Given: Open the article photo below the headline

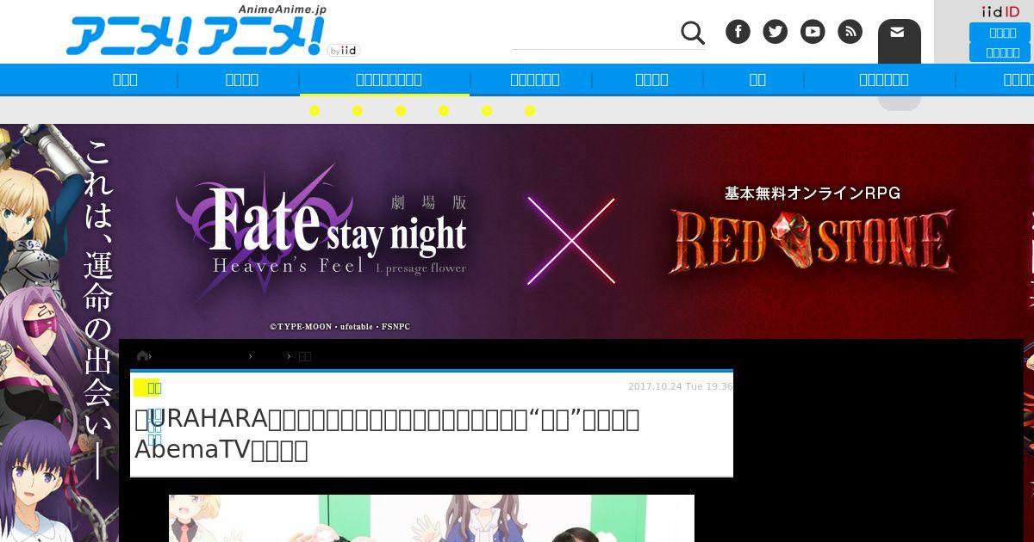Looking at the screenshot, I should pos(432,518).
